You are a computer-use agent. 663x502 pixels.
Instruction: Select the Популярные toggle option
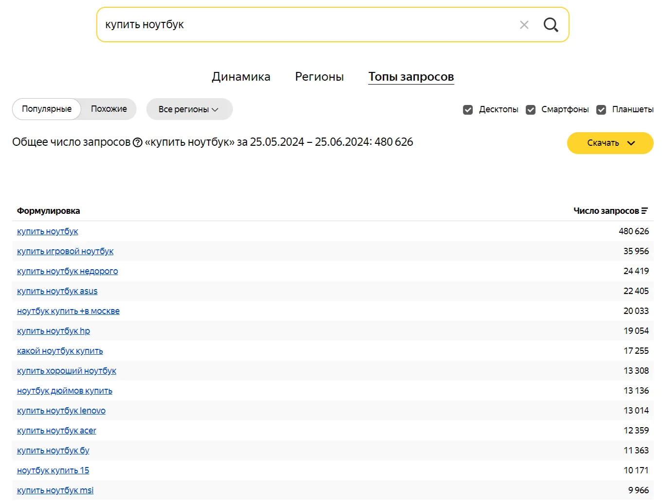pyautogui.click(x=47, y=109)
